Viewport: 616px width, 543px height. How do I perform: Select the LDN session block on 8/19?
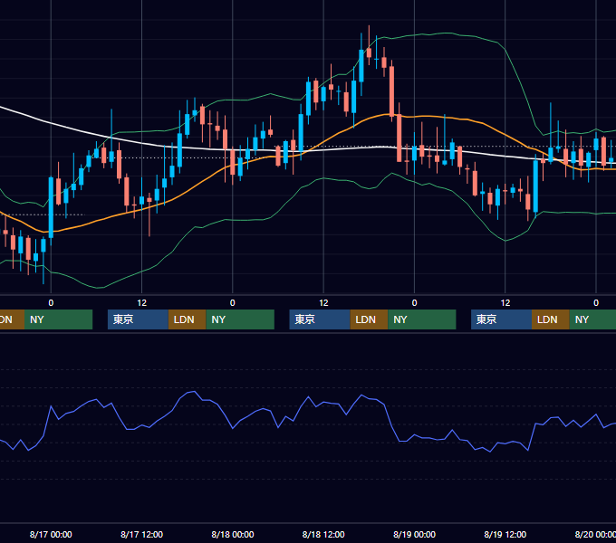[x=551, y=319]
